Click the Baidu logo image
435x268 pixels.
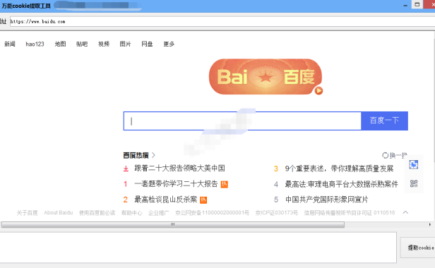coord(266,76)
